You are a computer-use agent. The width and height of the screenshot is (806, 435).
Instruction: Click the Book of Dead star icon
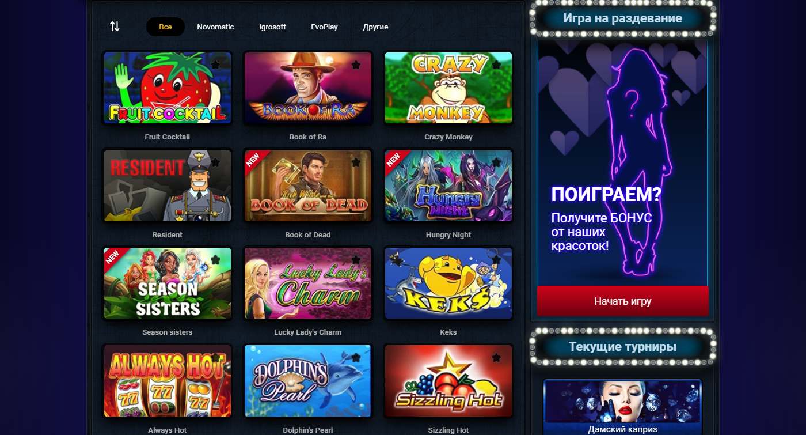pyautogui.click(x=356, y=162)
